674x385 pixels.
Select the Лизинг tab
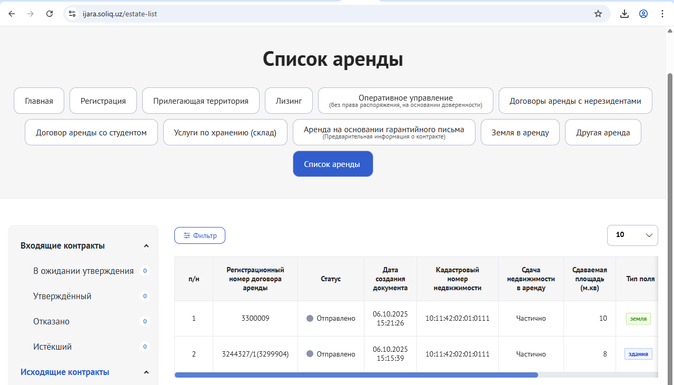[289, 101]
